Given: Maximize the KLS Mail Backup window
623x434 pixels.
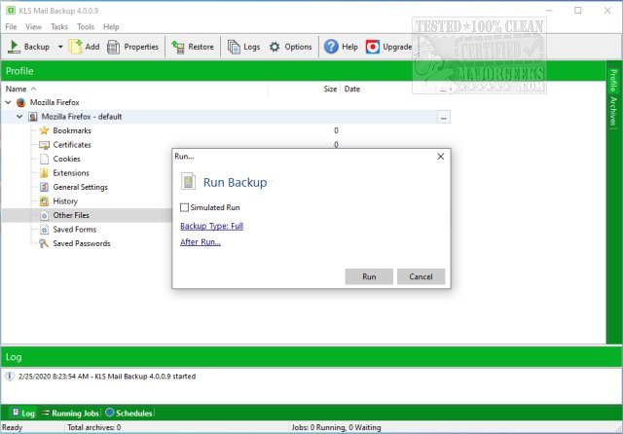Looking at the screenshot, I should pyautogui.click(x=578, y=11).
